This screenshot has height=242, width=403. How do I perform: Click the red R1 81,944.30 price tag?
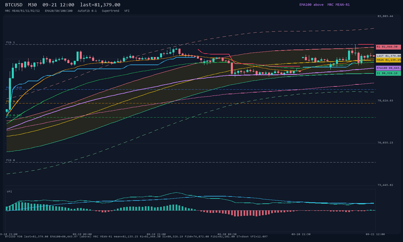(388, 47)
